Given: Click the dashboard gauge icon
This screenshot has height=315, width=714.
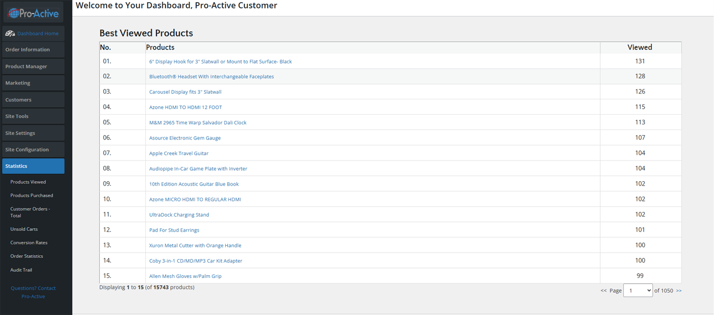Looking at the screenshot, I should coord(10,33).
